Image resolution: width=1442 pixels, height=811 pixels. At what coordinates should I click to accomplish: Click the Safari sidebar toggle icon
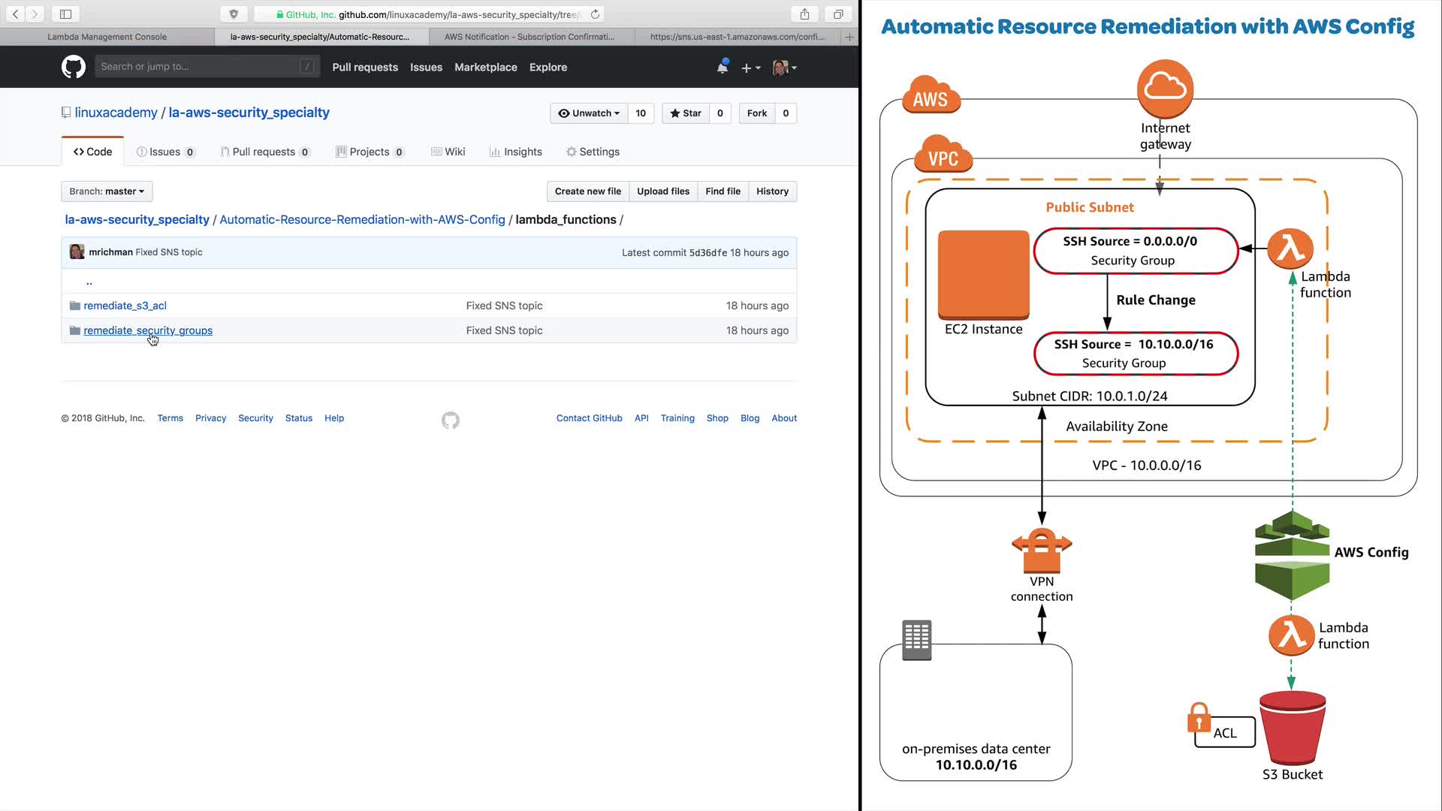coord(65,14)
